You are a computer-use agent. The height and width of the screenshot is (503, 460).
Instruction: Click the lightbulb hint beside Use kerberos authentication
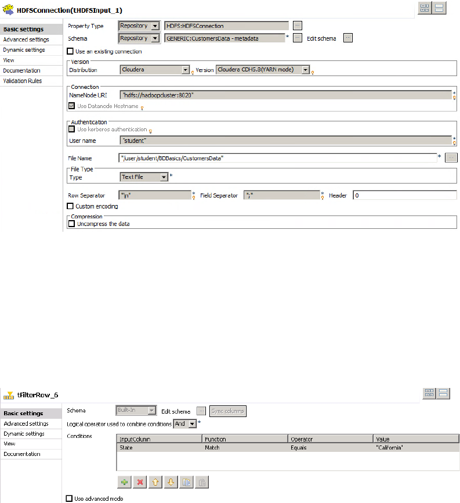tap(150, 131)
